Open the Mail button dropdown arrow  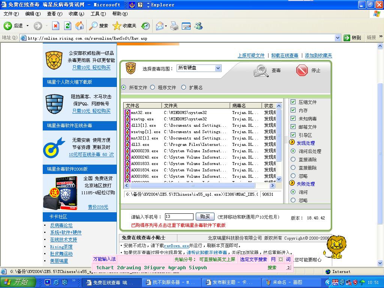(x=166, y=26)
